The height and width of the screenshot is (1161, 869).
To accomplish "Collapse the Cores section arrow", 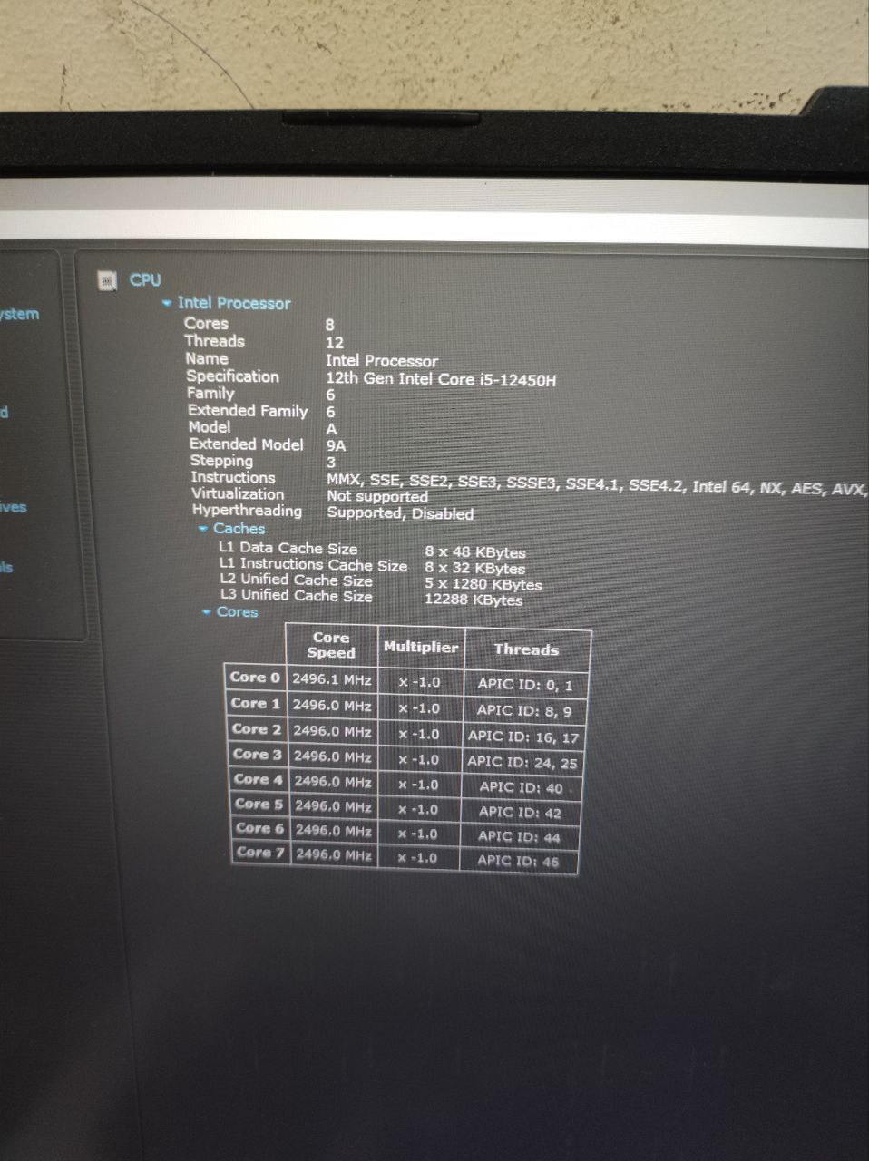I will [207, 612].
